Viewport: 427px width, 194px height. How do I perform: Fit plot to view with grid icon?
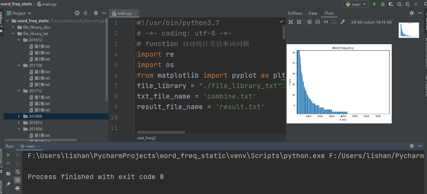[299, 22]
